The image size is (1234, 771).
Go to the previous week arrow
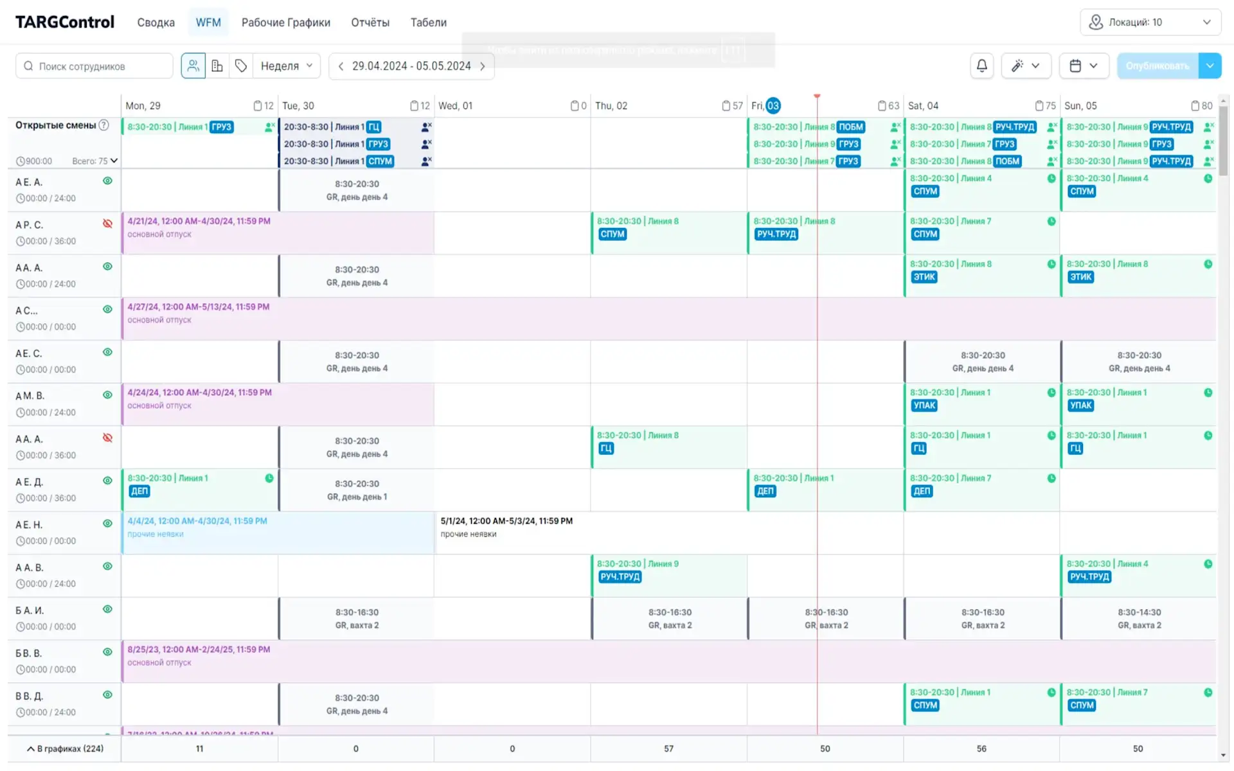click(341, 66)
